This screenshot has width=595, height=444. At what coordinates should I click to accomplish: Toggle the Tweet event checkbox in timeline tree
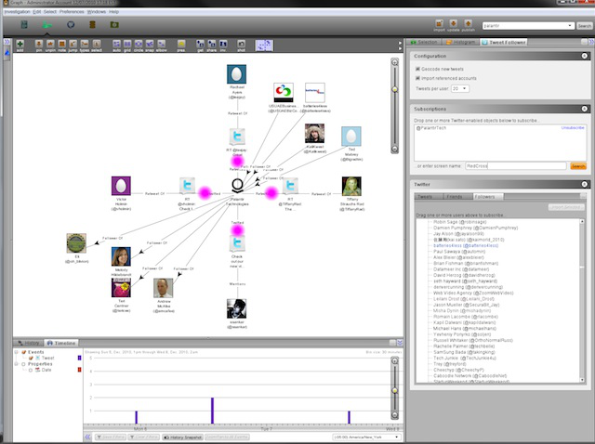tap(31, 358)
